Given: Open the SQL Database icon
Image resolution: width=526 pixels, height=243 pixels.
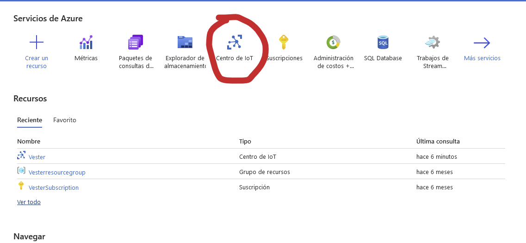Looking at the screenshot, I should (x=383, y=42).
